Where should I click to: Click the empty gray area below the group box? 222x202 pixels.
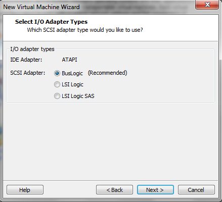pyautogui.click(x=110, y=141)
